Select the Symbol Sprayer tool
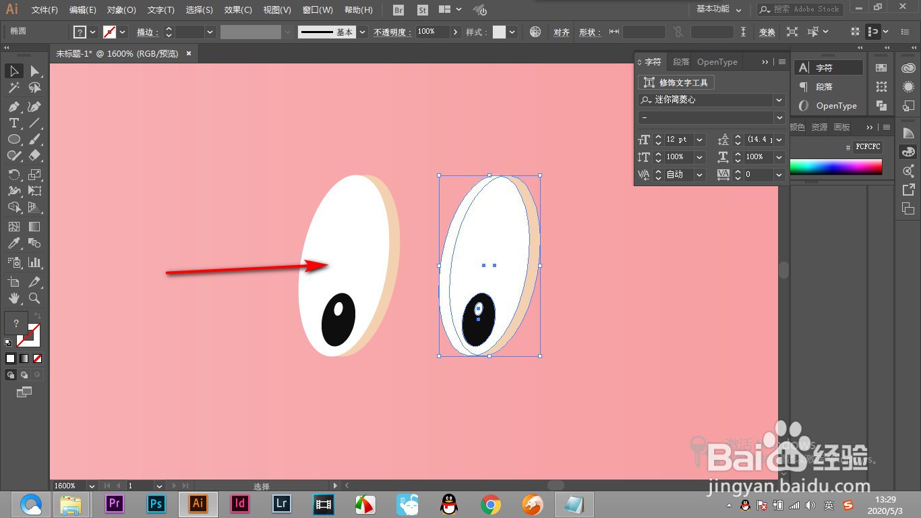Viewport: 921px width, 518px height. pos(13,262)
